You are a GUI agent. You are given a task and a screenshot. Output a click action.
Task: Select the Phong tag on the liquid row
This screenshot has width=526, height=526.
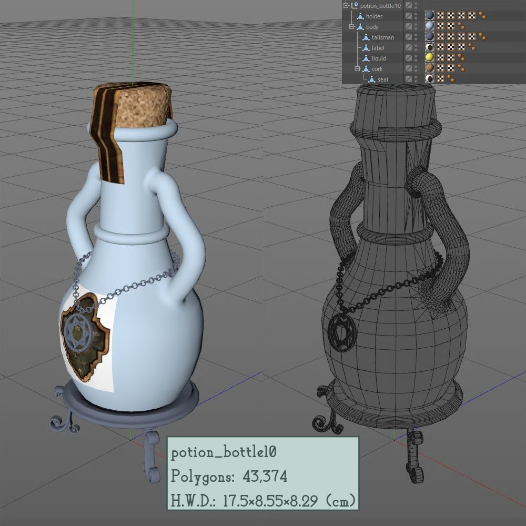tap(461, 57)
